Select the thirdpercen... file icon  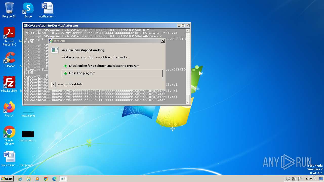point(28,161)
